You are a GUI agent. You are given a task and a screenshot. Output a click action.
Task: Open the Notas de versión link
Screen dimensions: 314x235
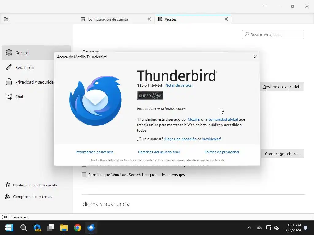[179, 85]
